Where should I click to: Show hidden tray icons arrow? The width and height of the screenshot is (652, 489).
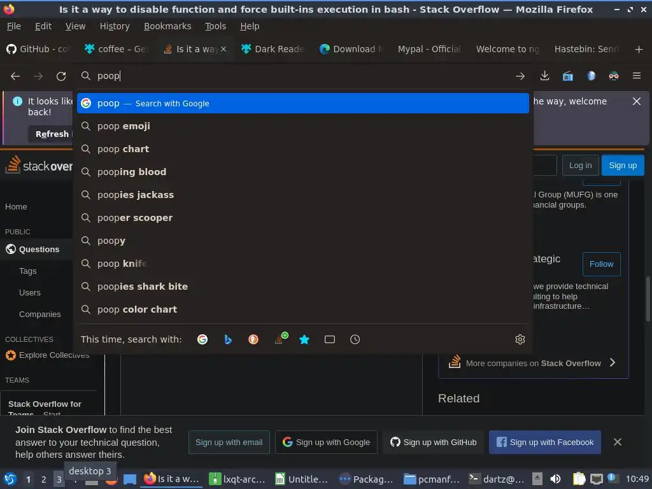[x=537, y=479]
